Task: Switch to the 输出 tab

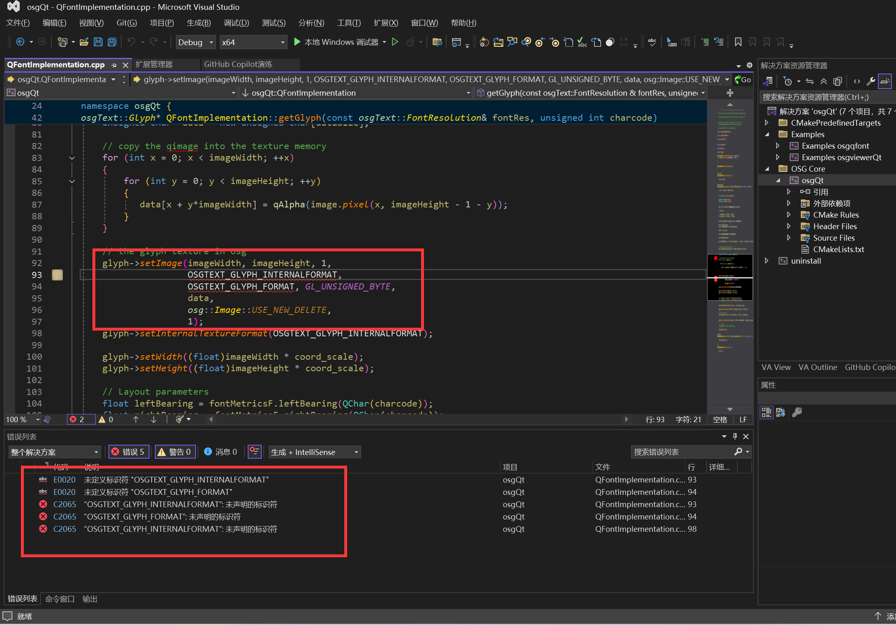Action: 90,599
